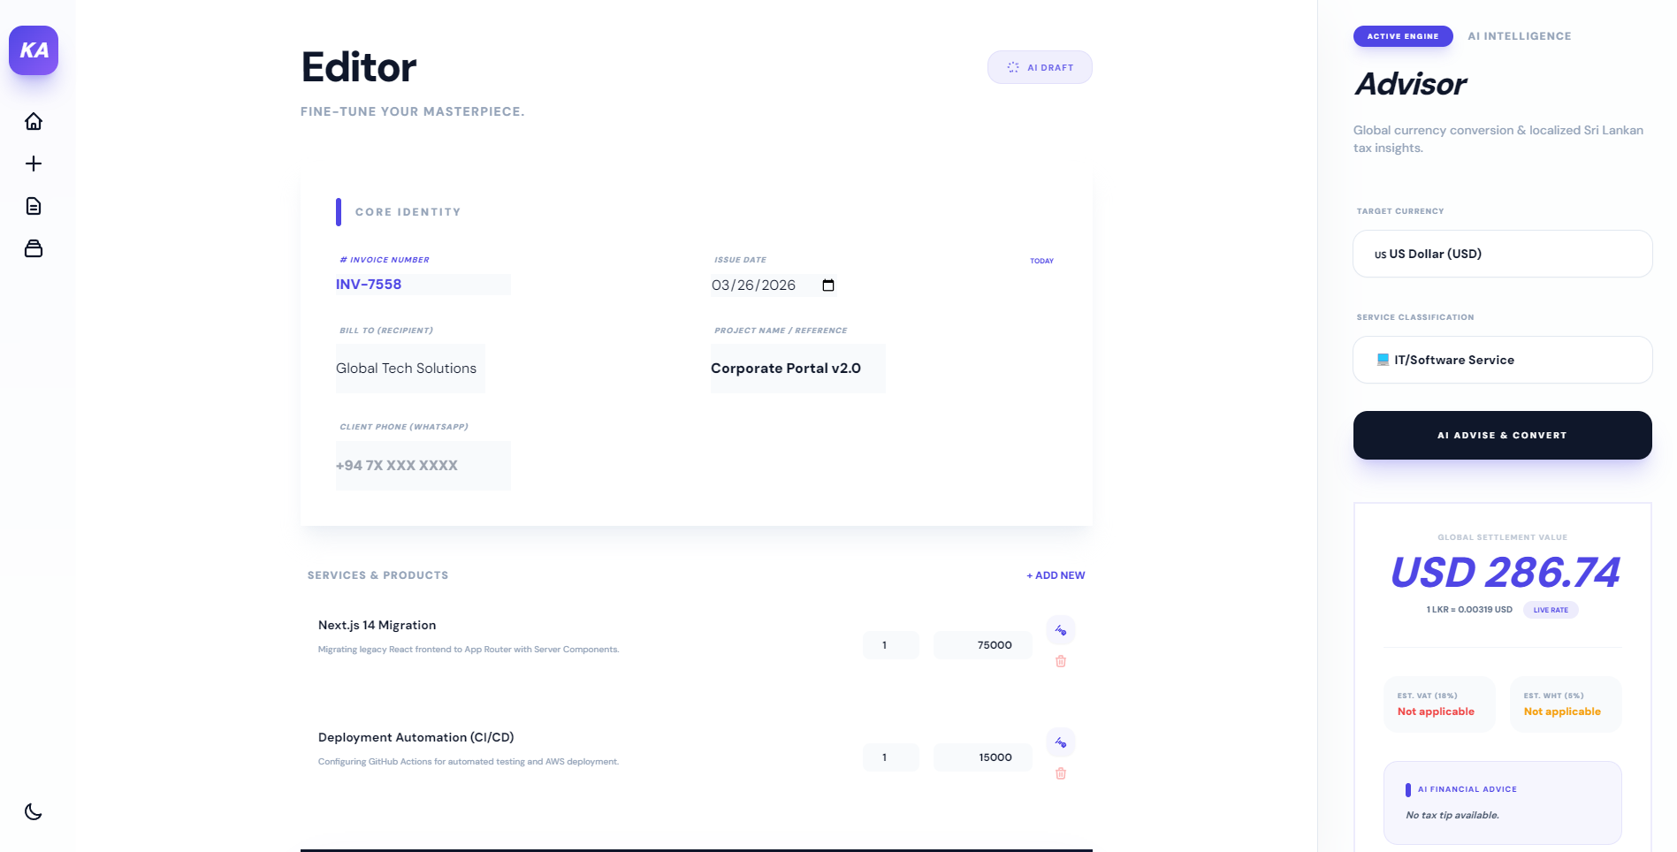Open the archive stack icon in sidebar
Image resolution: width=1677 pixels, height=852 pixels.
coord(34,248)
